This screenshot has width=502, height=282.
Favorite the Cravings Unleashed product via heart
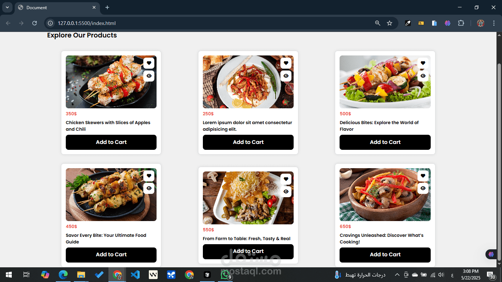tap(423, 176)
